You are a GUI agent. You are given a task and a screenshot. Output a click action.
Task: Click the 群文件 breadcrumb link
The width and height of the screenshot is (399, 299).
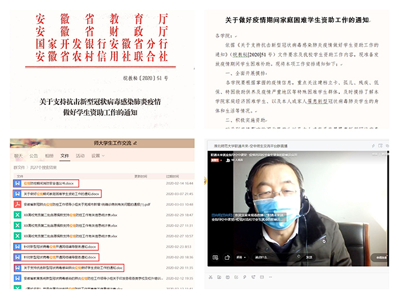18,167
